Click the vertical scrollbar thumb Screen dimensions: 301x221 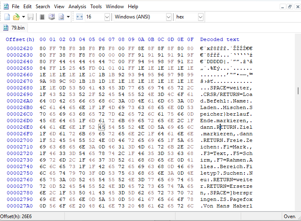click(x=298, y=91)
